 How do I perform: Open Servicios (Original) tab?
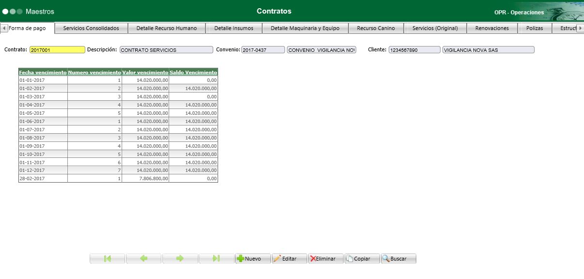pos(435,28)
